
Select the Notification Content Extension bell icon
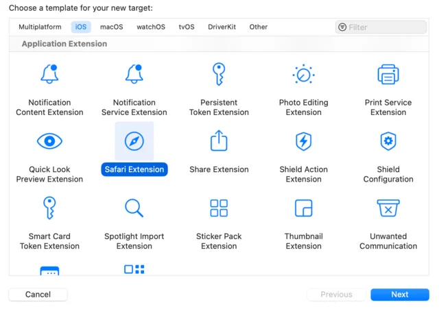pos(49,74)
